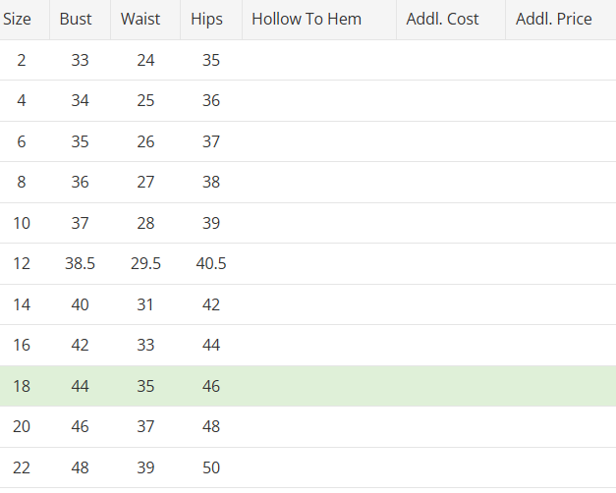Image resolution: width=616 pixels, height=493 pixels.
Task: Click the Hollow To Hem header
Action: pos(307,20)
